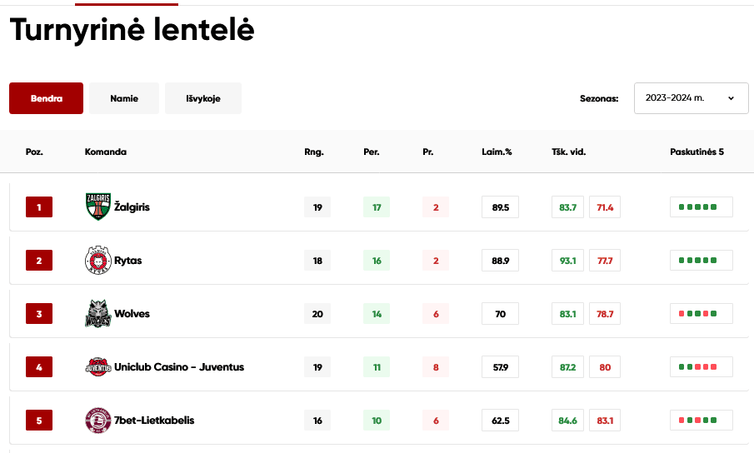Click the Per. column header
This screenshot has width=754, height=453.
pos(372,152)
